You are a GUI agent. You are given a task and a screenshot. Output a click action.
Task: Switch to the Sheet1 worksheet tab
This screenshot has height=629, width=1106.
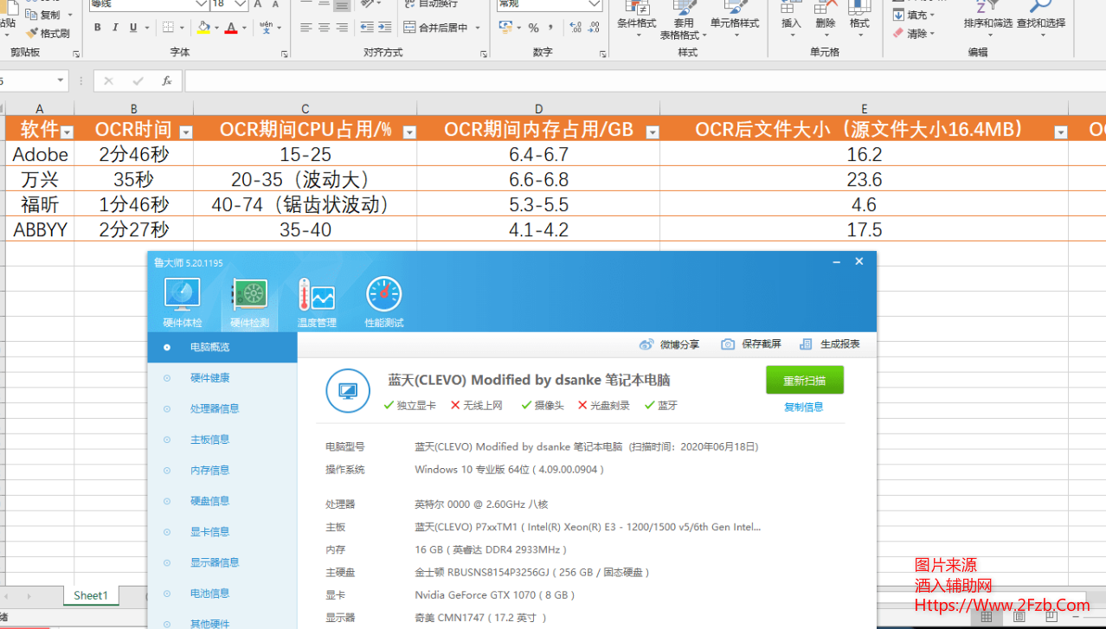(x=90, y=595)
